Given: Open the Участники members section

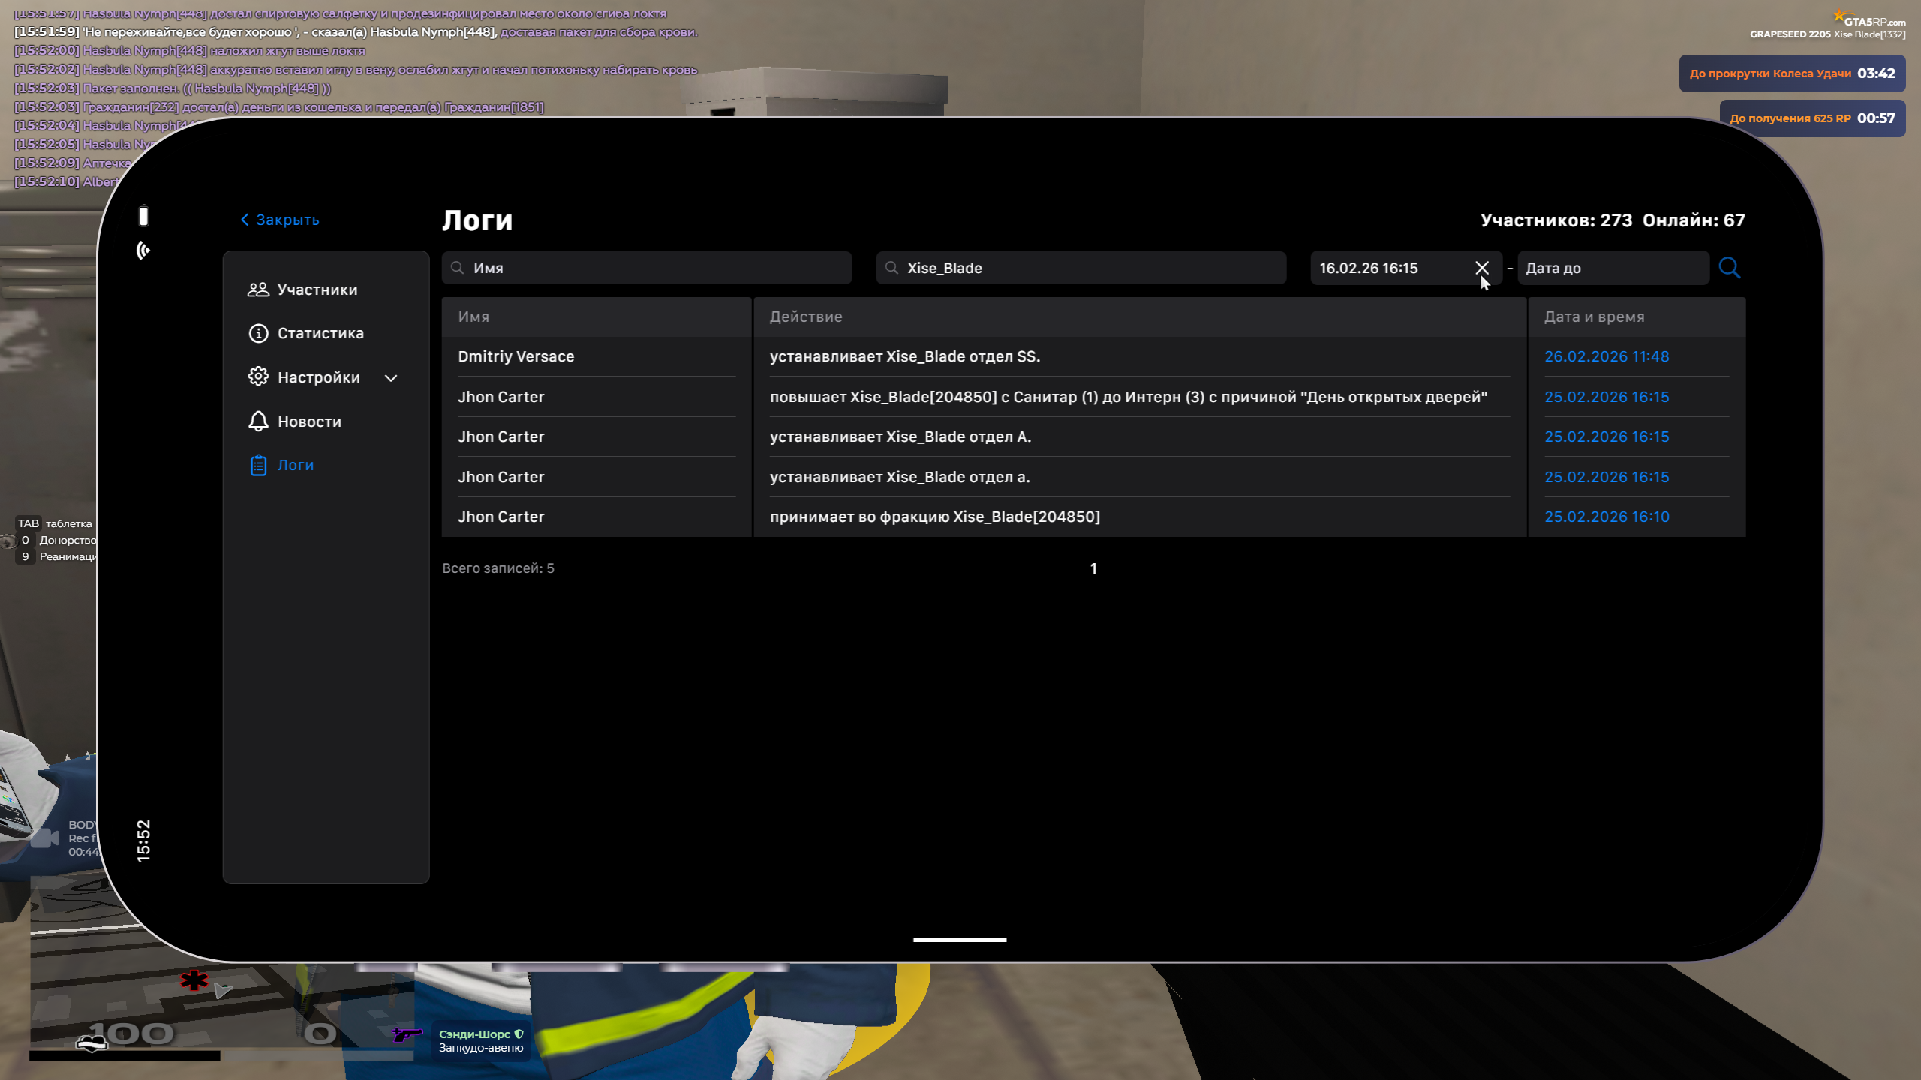Looking at the screenshot, I should [x=317, y=289].
